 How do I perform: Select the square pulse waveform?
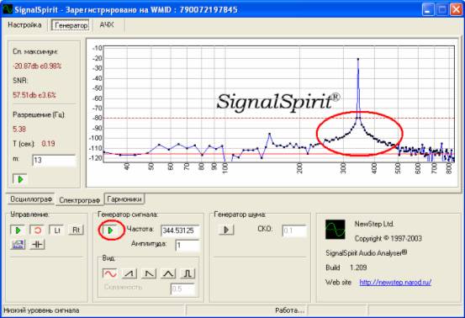(x=188, y=273)
